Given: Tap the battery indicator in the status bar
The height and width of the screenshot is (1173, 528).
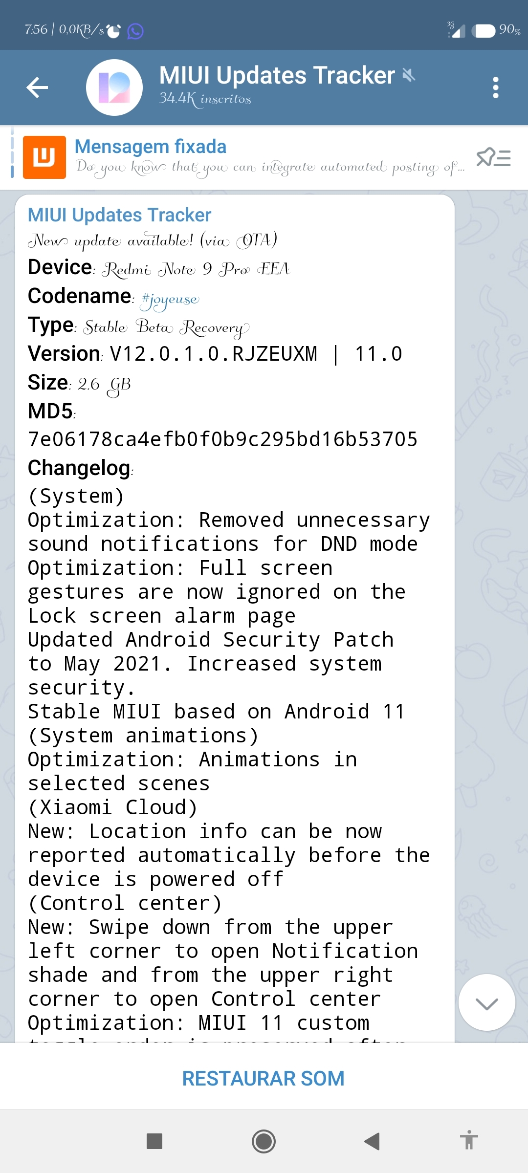Looking at the screenshot, I should [x=484, y=30].
